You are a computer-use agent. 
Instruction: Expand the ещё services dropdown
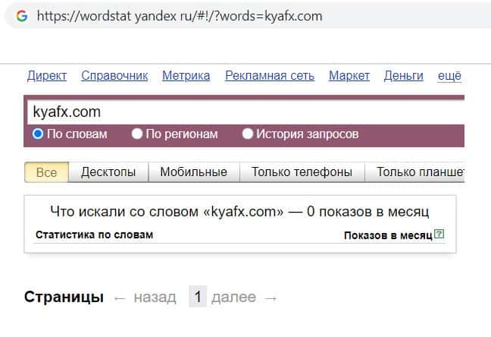pyautogui.click(x=449, y=76)
